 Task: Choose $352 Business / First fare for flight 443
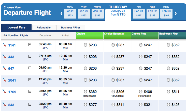pos(168,57)
